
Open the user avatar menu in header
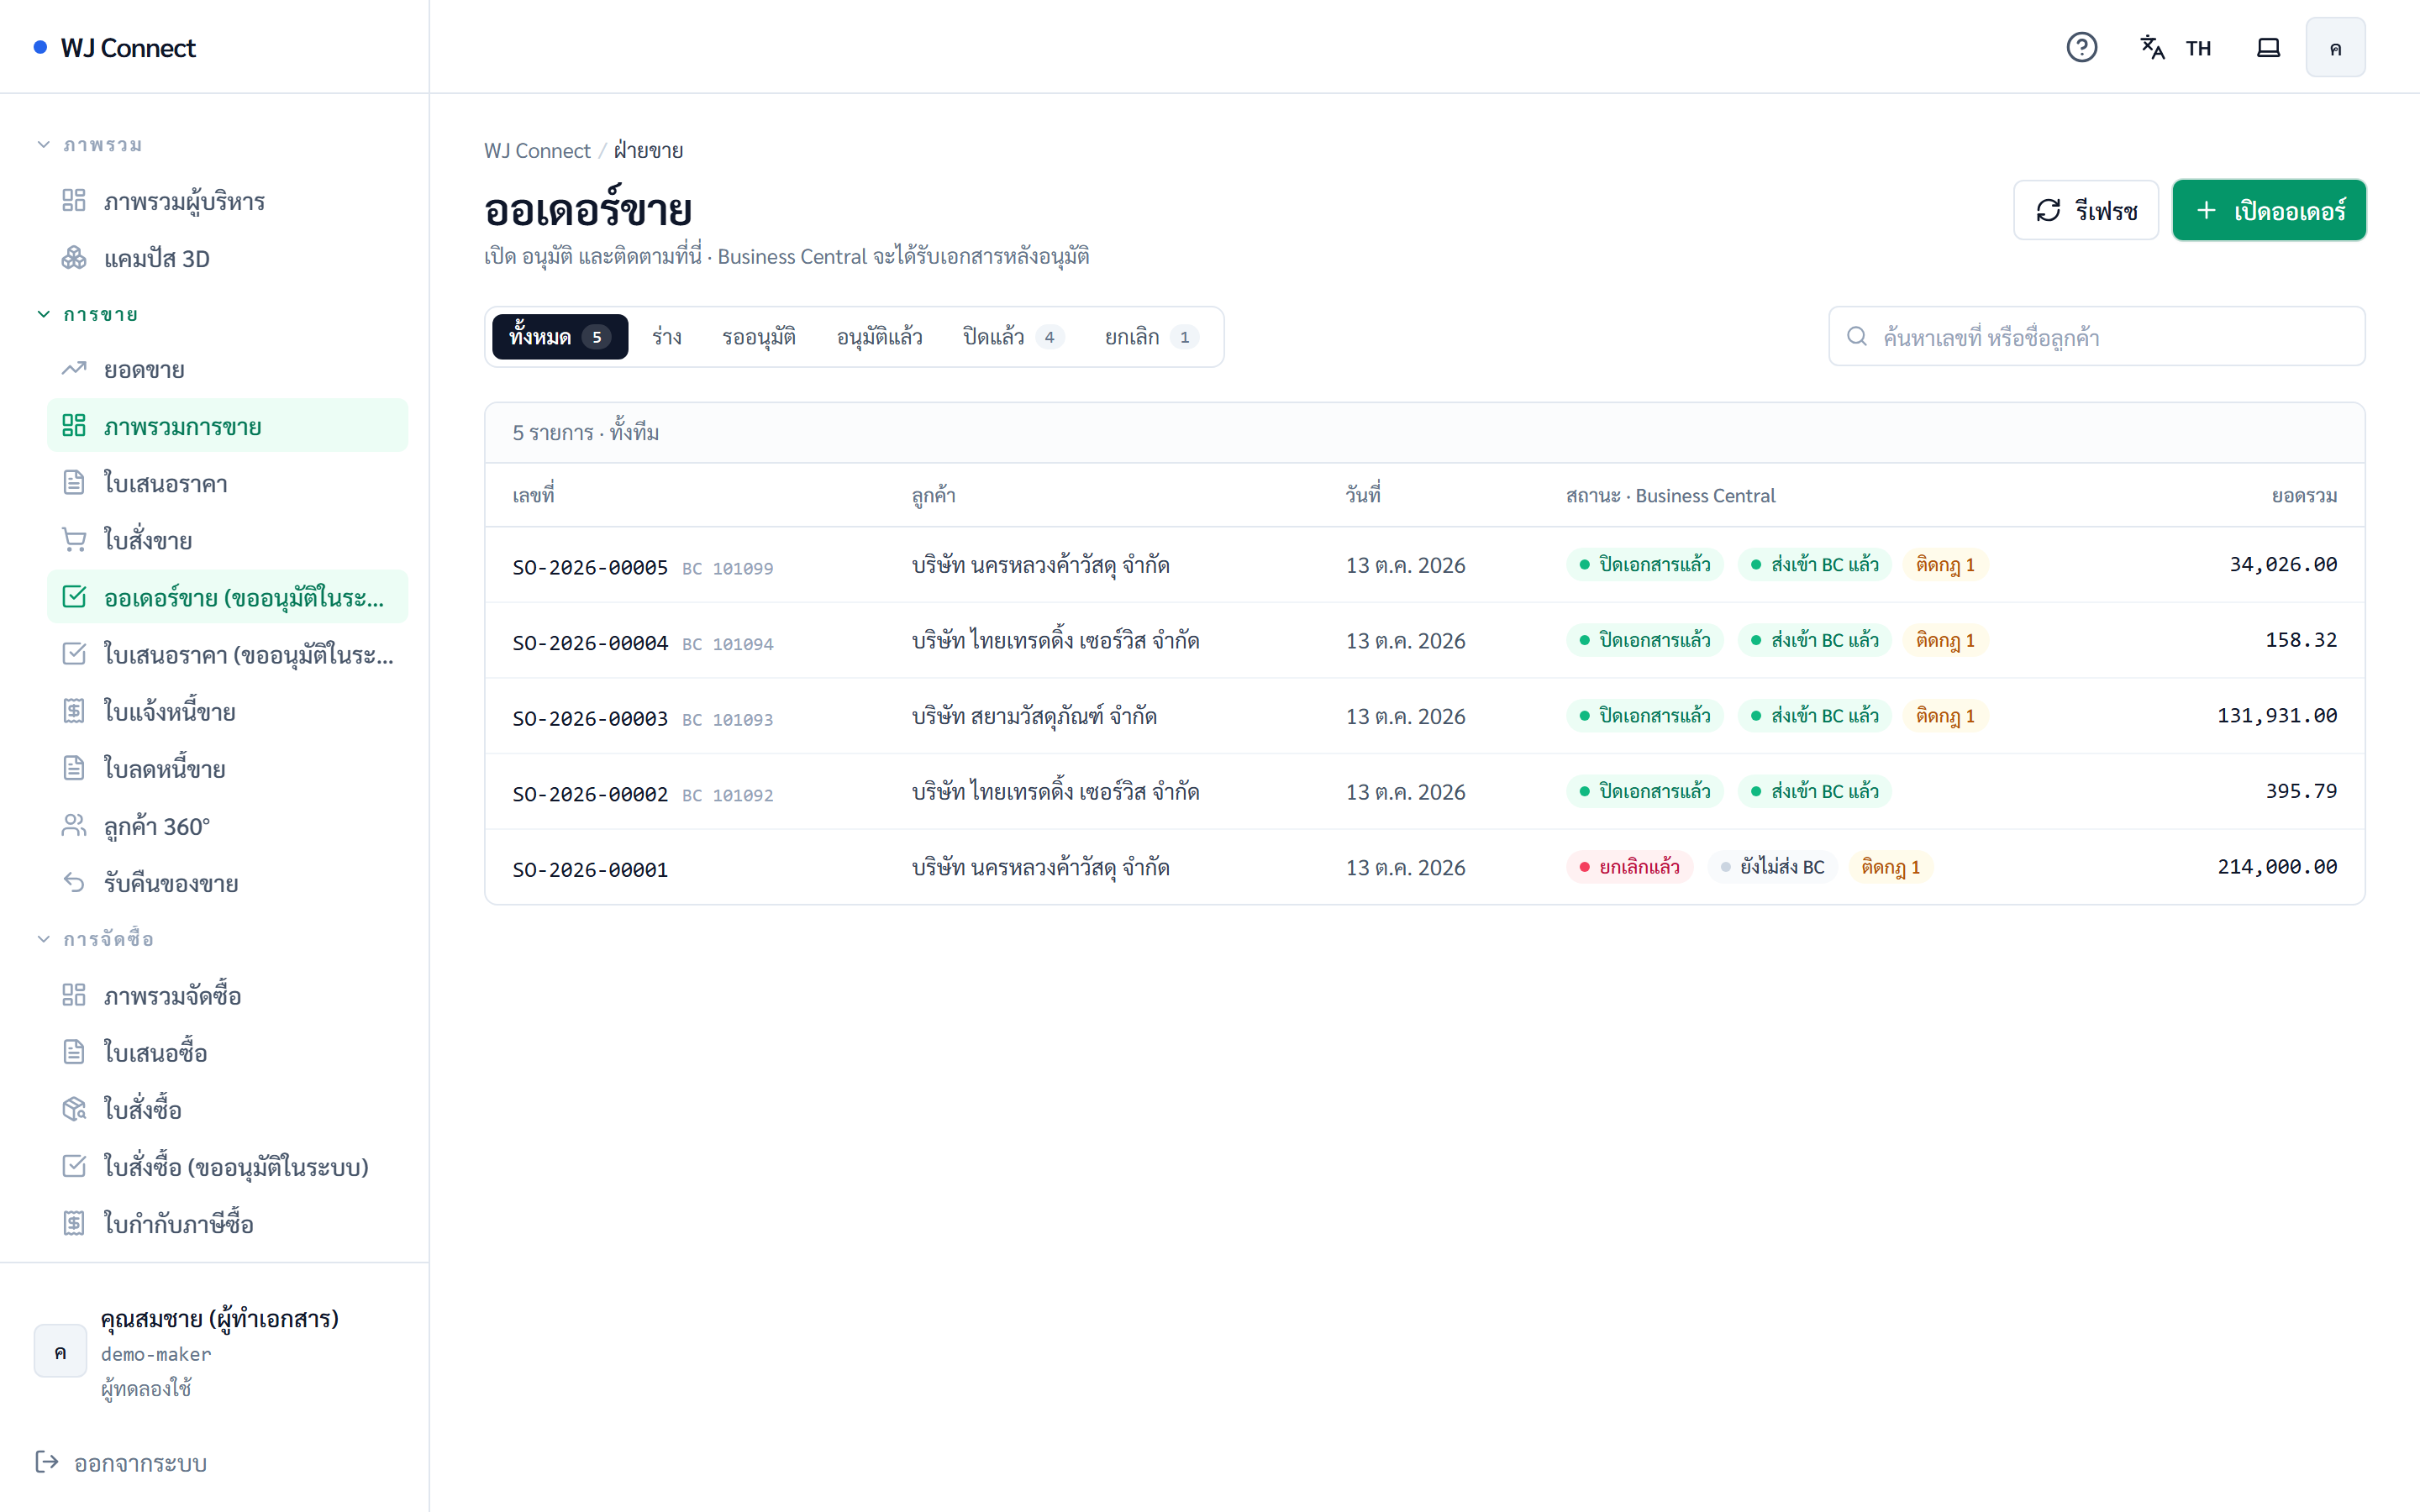2335,47
